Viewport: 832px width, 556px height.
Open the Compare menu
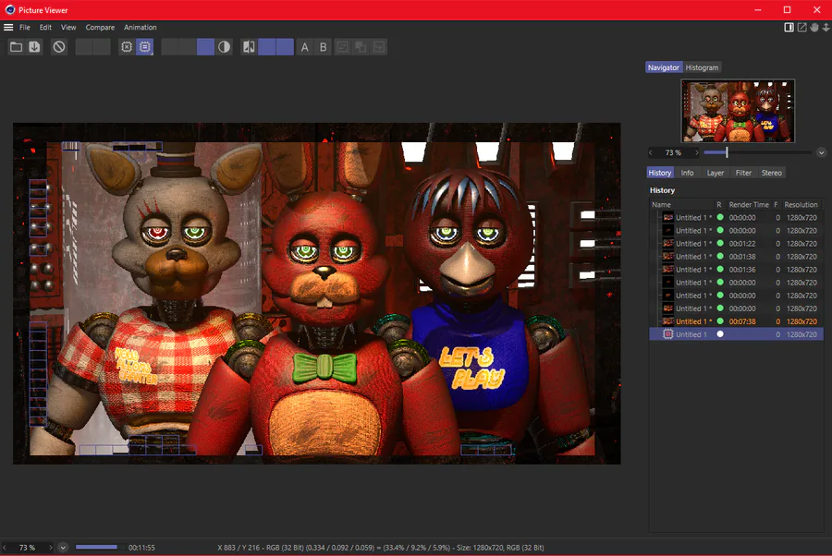point(100,27)
